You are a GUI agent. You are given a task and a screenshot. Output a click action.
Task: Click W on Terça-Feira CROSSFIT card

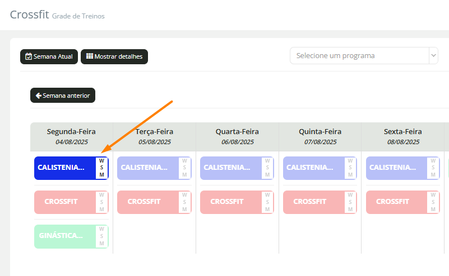click(184, 194)
